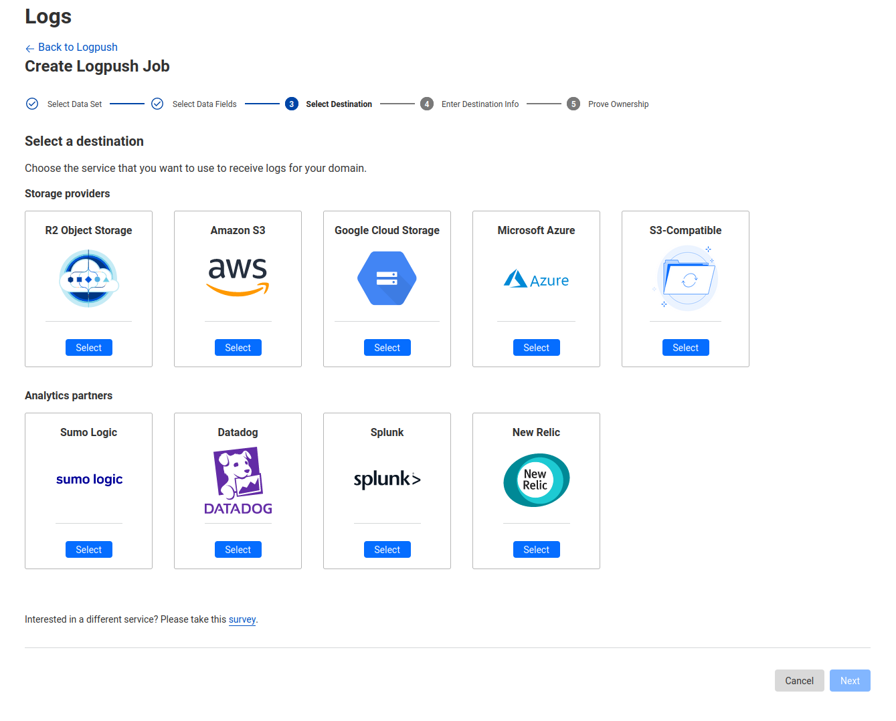Go to the Select Data Set step
Image resolution: width=896 pixels, height=721 pixels.
[x=74, y=104]
